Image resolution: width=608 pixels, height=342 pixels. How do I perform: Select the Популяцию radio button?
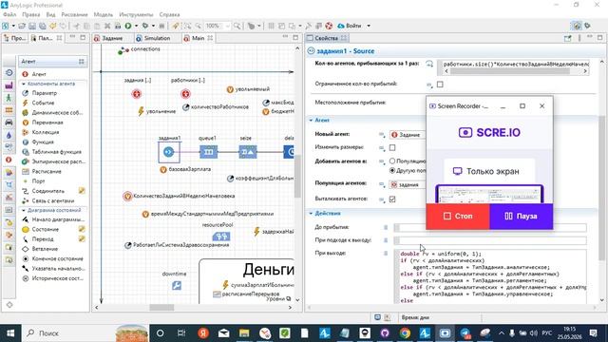392,161
